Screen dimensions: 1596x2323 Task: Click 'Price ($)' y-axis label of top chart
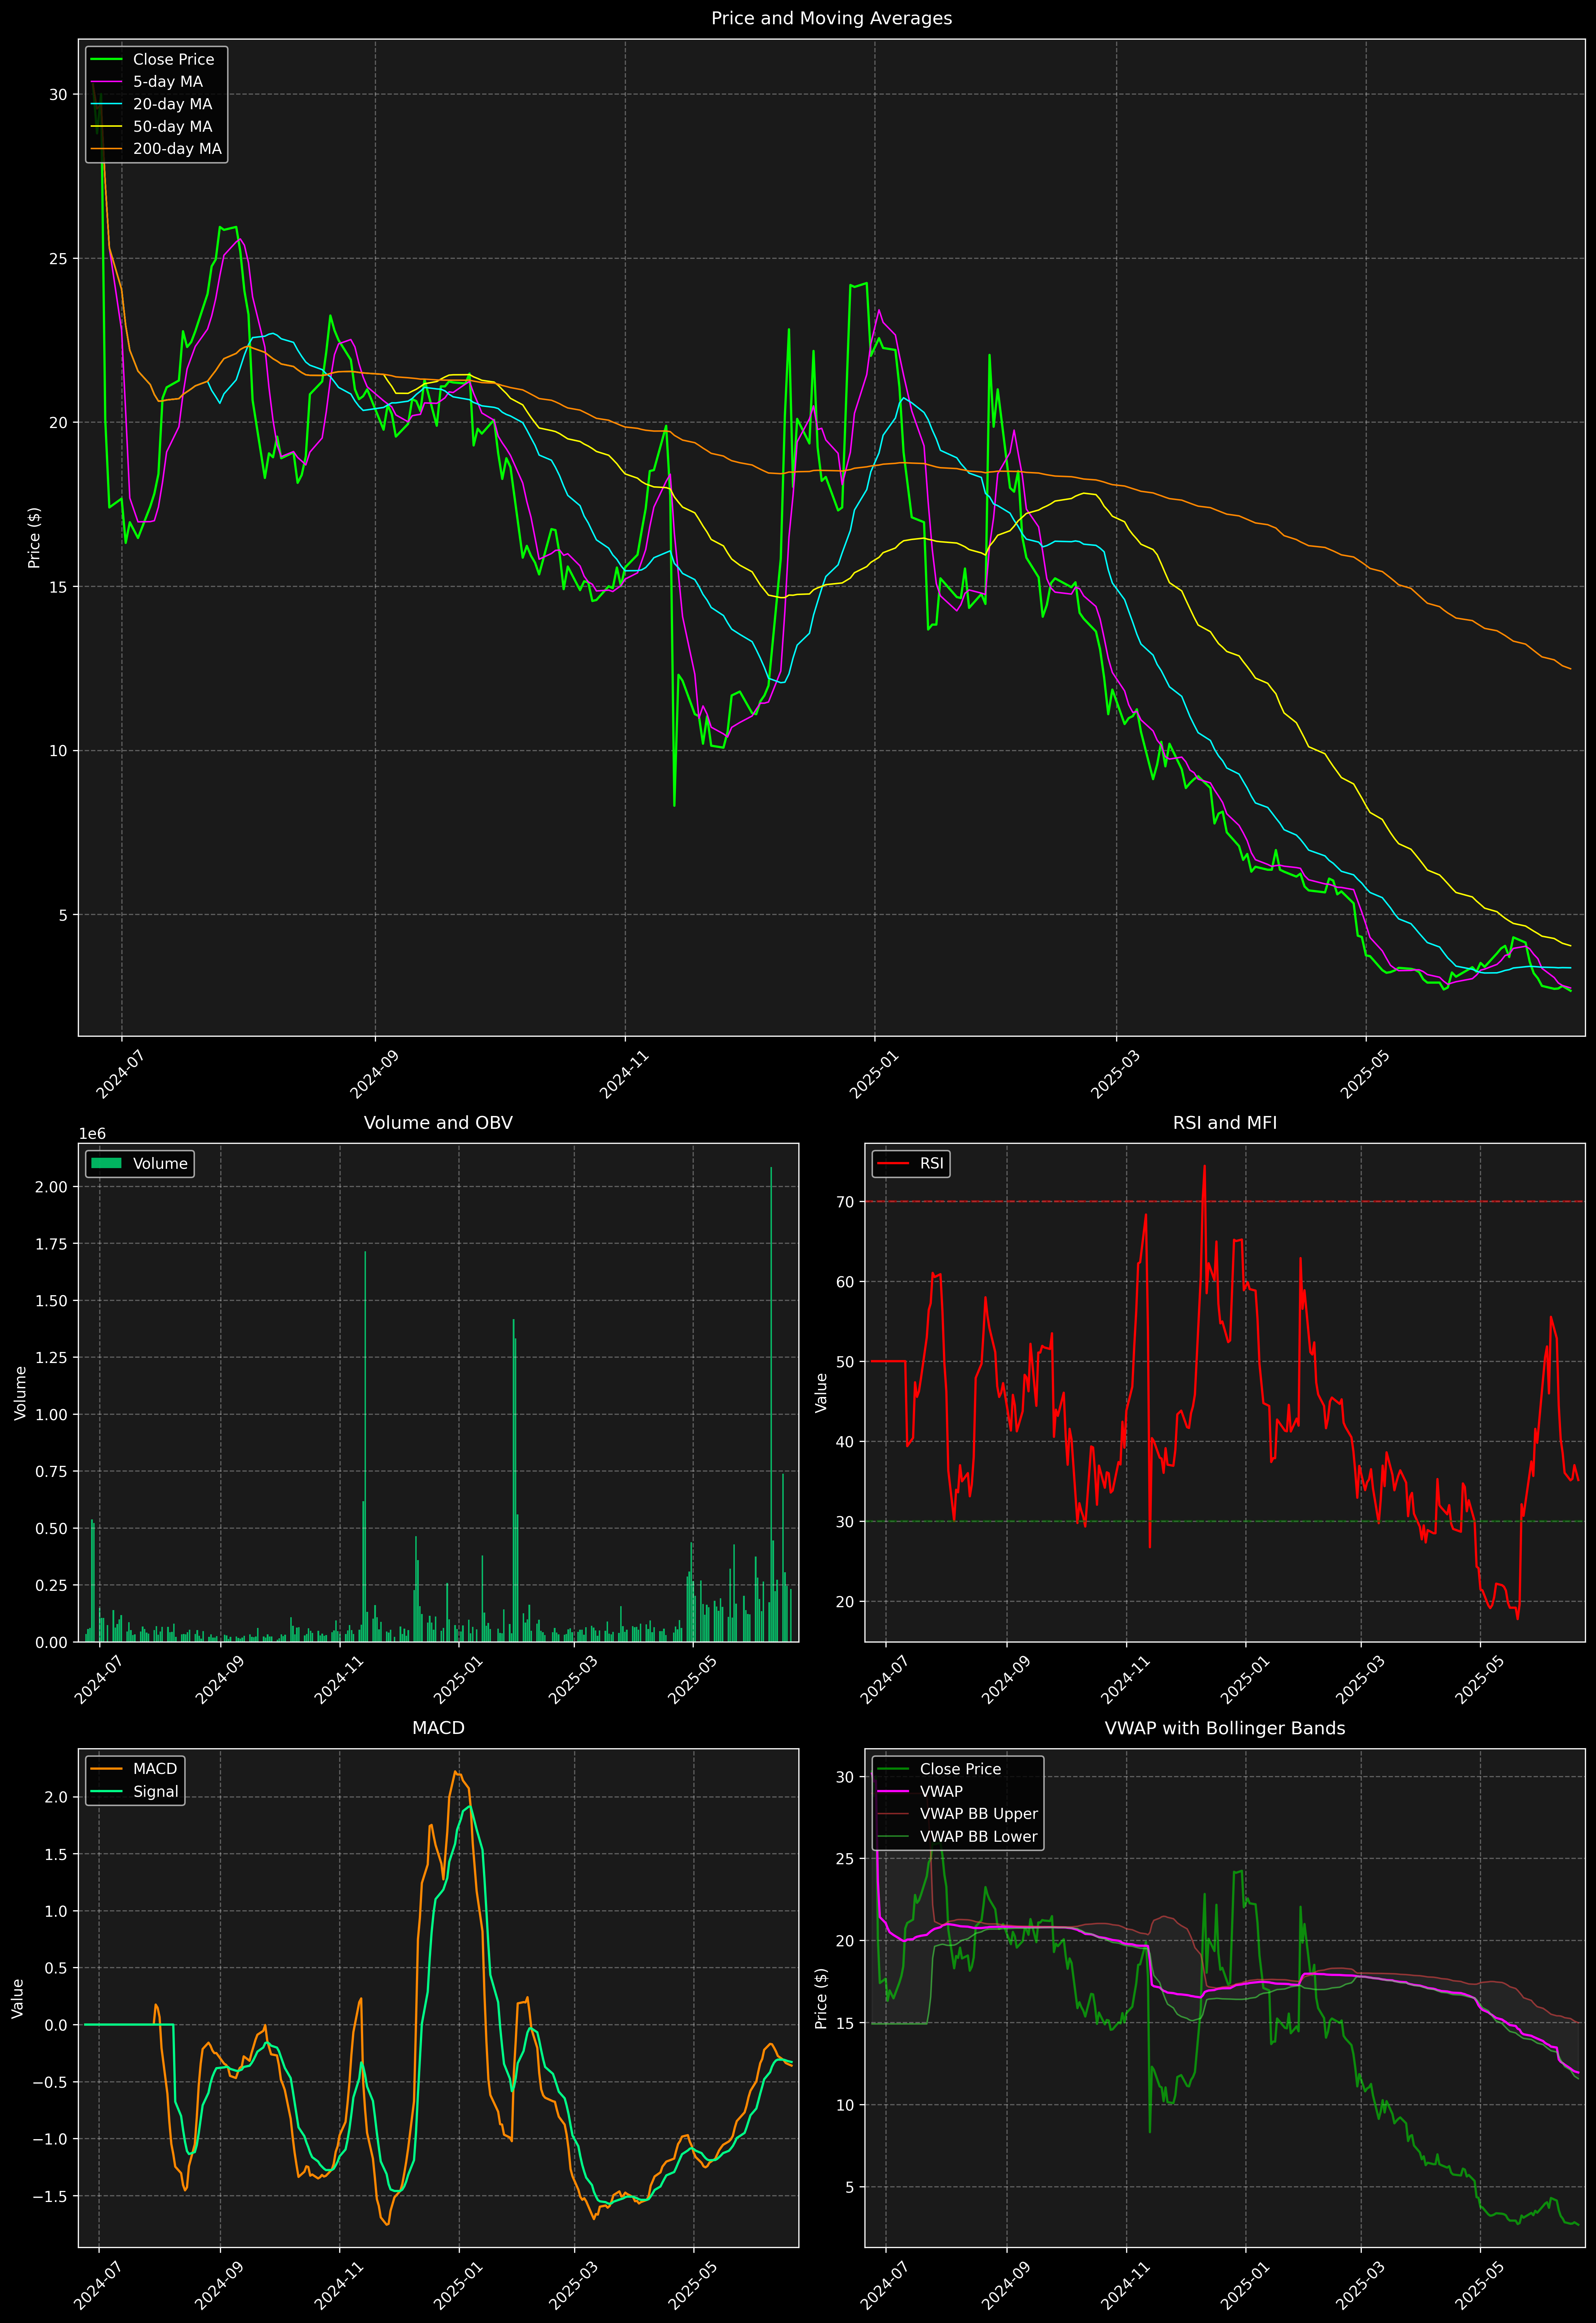tap(34, 538)
